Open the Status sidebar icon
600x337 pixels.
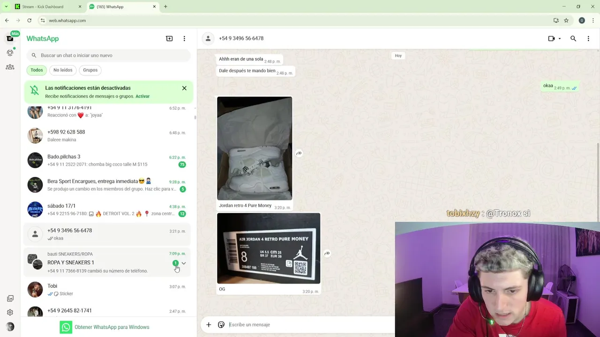(10, 53)
